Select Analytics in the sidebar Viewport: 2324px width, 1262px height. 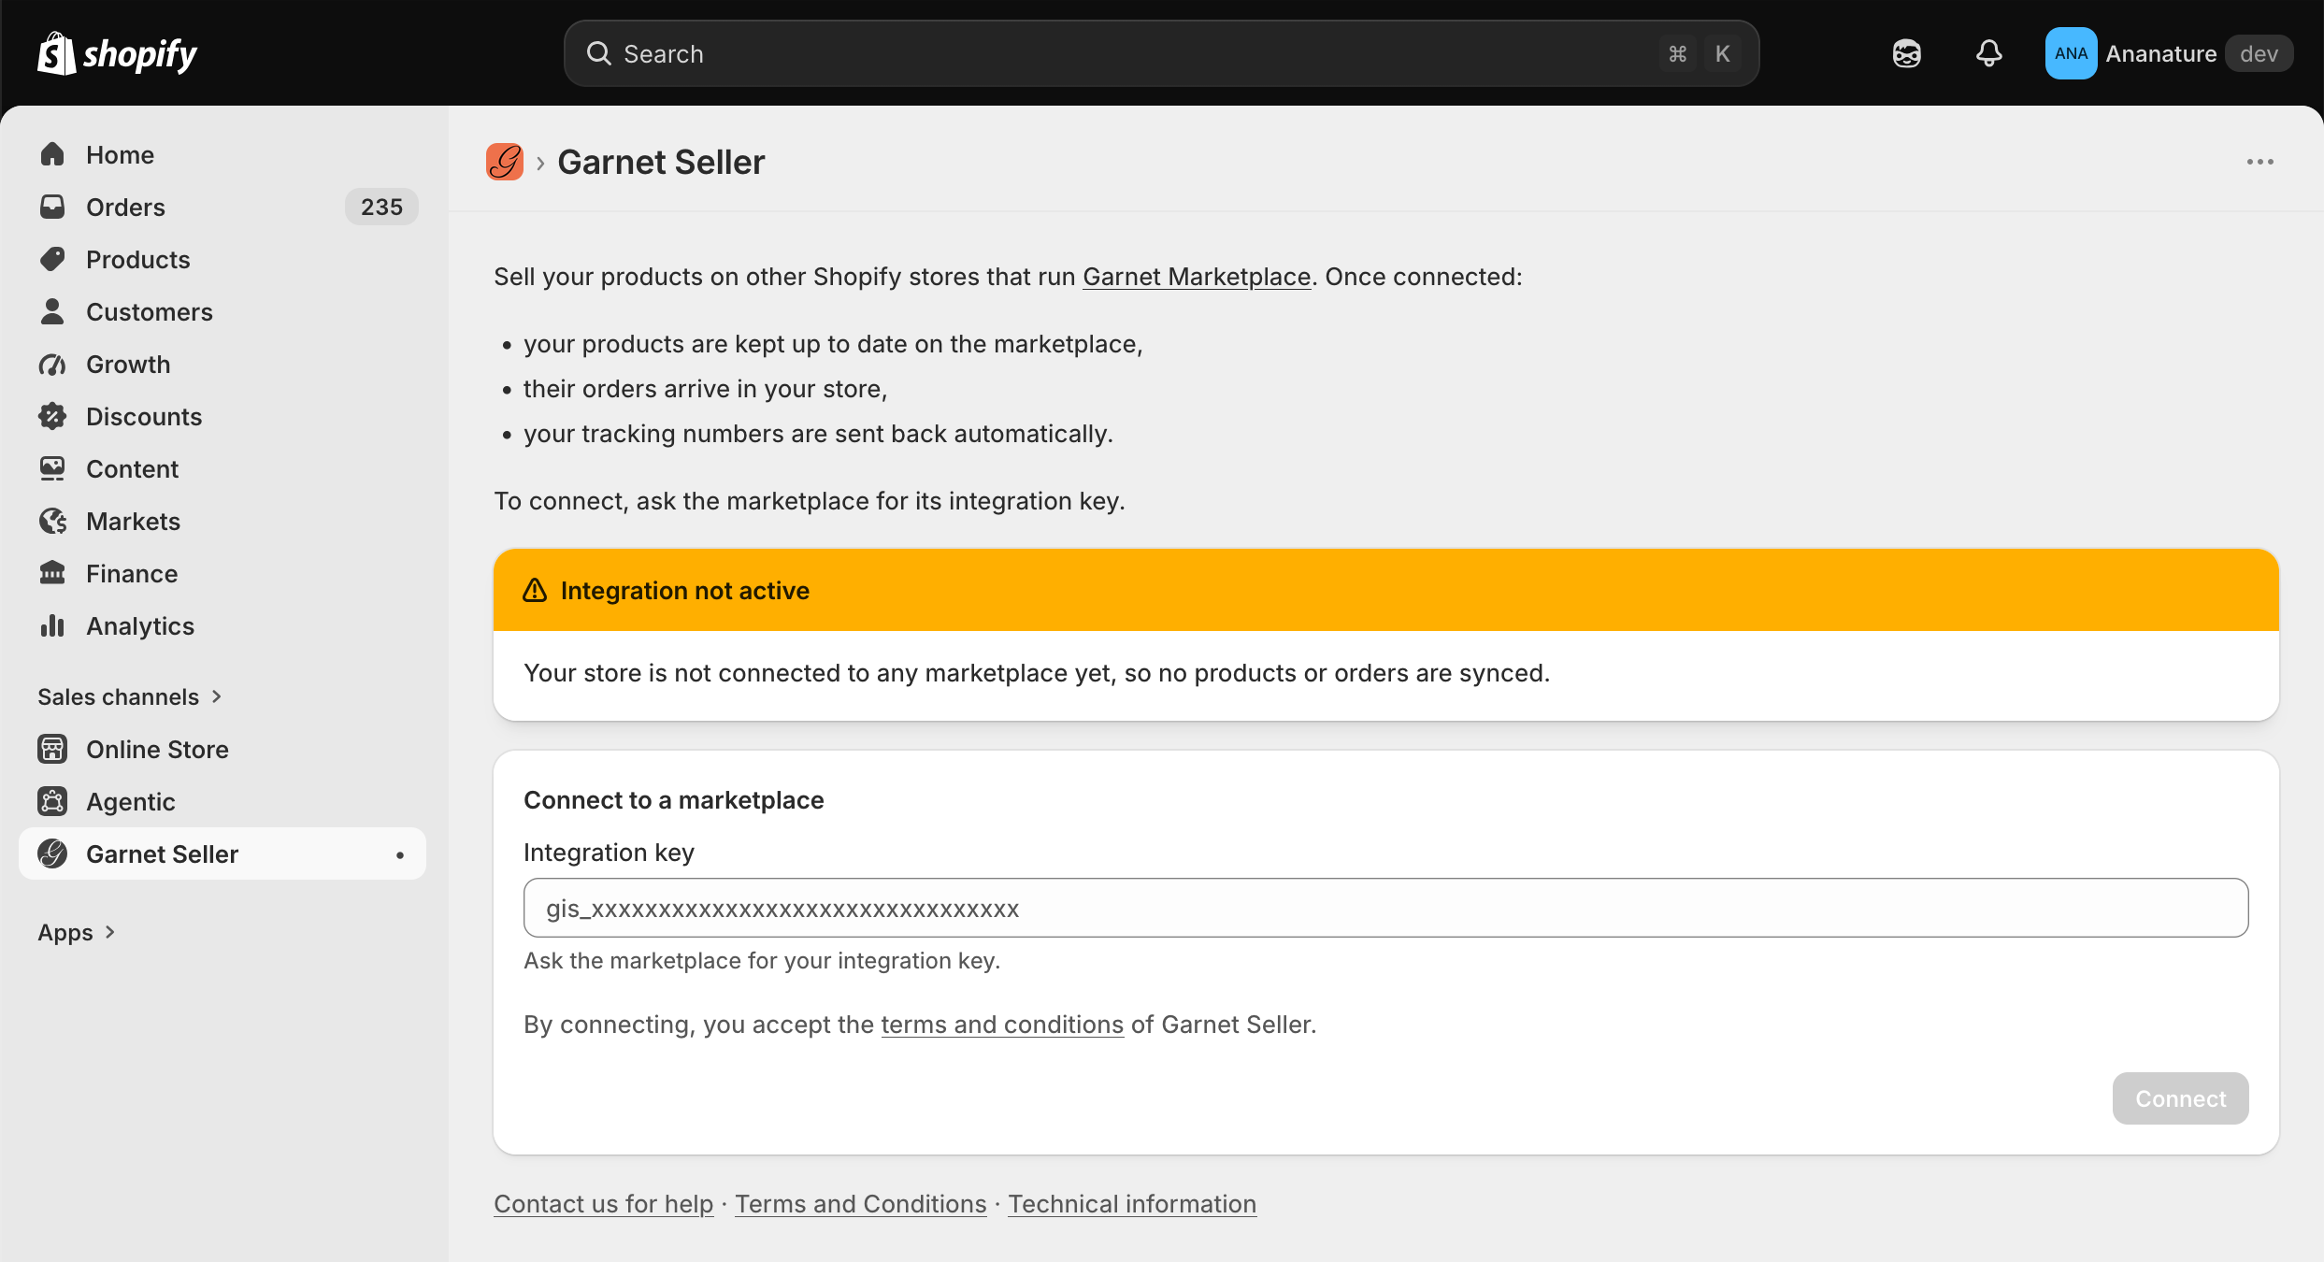point(222,625)
